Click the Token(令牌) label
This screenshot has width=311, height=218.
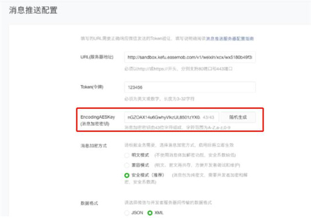click(92, 87)
